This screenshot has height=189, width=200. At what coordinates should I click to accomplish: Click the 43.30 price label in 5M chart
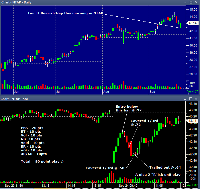click(193, 110)
